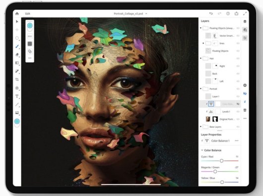The width and height of the screenshot is (263, 196).
Task: Hide the Right hair layer
Action: (x=238, y=66)
